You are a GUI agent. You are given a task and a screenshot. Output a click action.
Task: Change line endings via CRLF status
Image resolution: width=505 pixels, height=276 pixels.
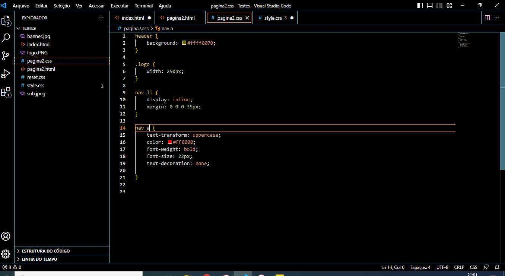click(x=459, y=267)
